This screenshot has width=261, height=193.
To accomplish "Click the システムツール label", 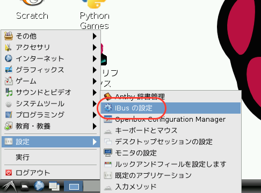I will 40,103.
